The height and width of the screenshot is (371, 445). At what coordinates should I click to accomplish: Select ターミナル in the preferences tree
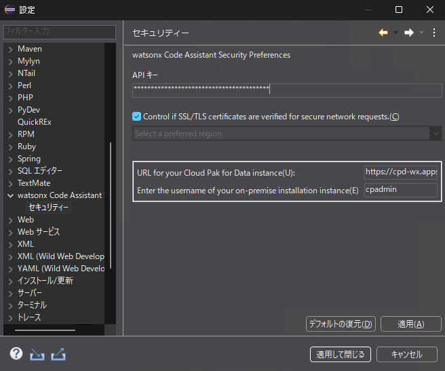(32, 305)
